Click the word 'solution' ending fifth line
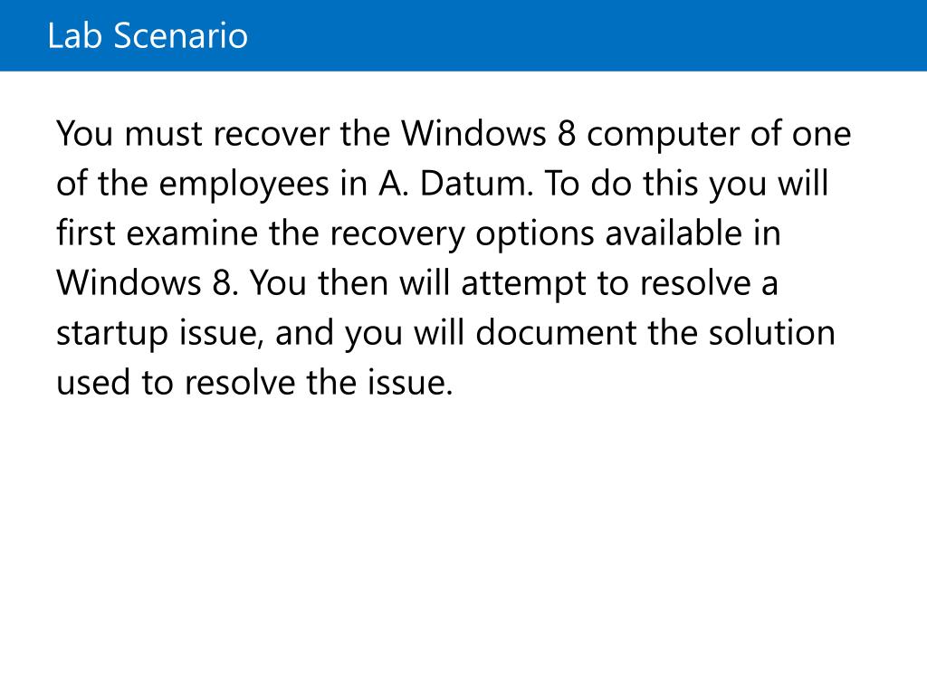Viewport: 927px width, 695px height. pyautogui.click(x=772, y=332)
